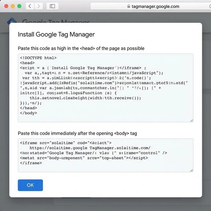Click the Install Google Tag Manager heading
The width and height of the screenshot is (211, 211).
click(x=56, y=34)
